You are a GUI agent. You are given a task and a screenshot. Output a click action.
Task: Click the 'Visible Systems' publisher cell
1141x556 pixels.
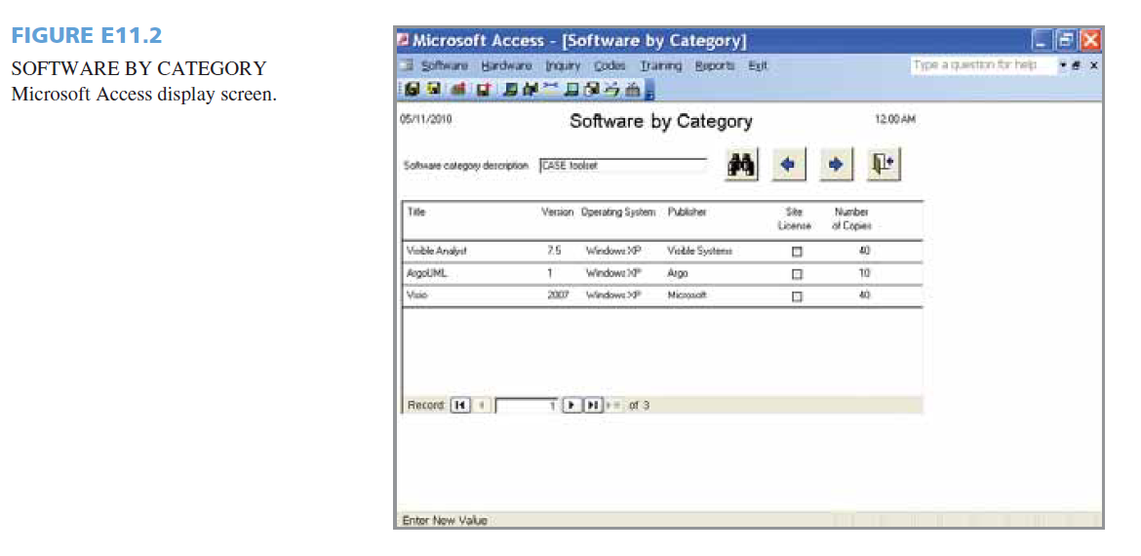(x=699, y=251)
